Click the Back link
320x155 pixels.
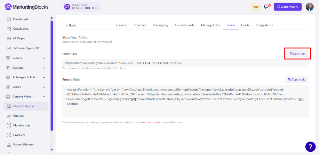[71, 26]
